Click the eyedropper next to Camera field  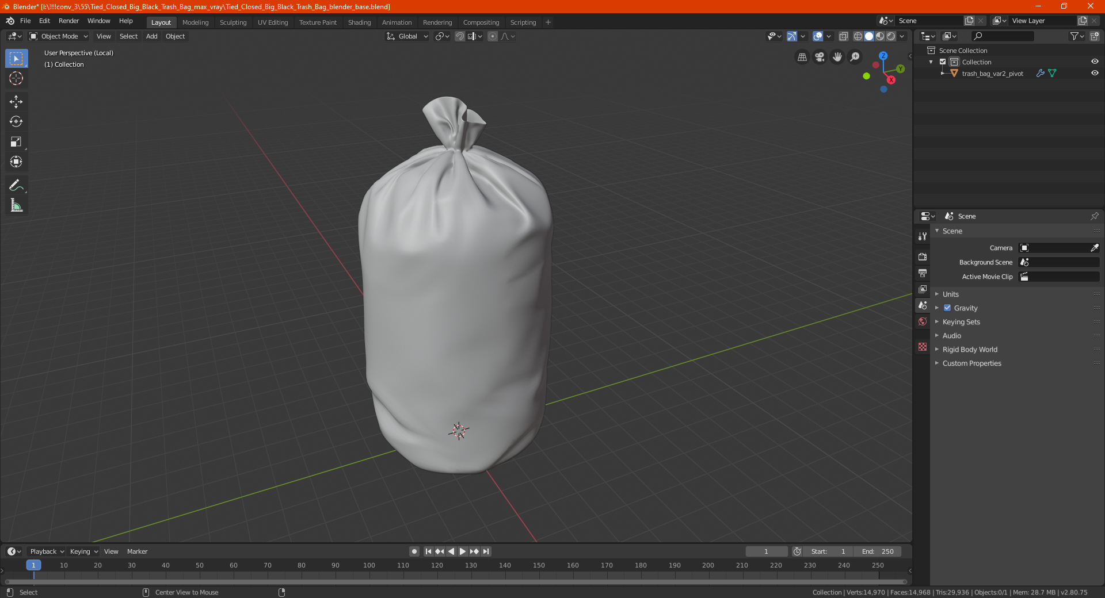click(1094, 248)
